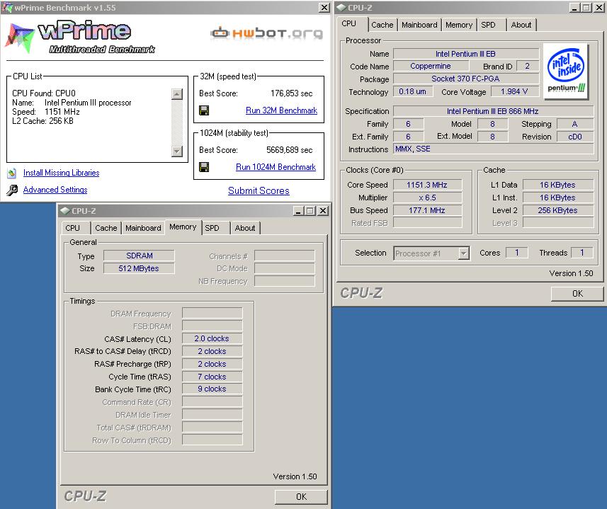Viewport: 607px width, 509px height.
Task: Click CPU List scrollbar down arrow
Action: [177, 151]
